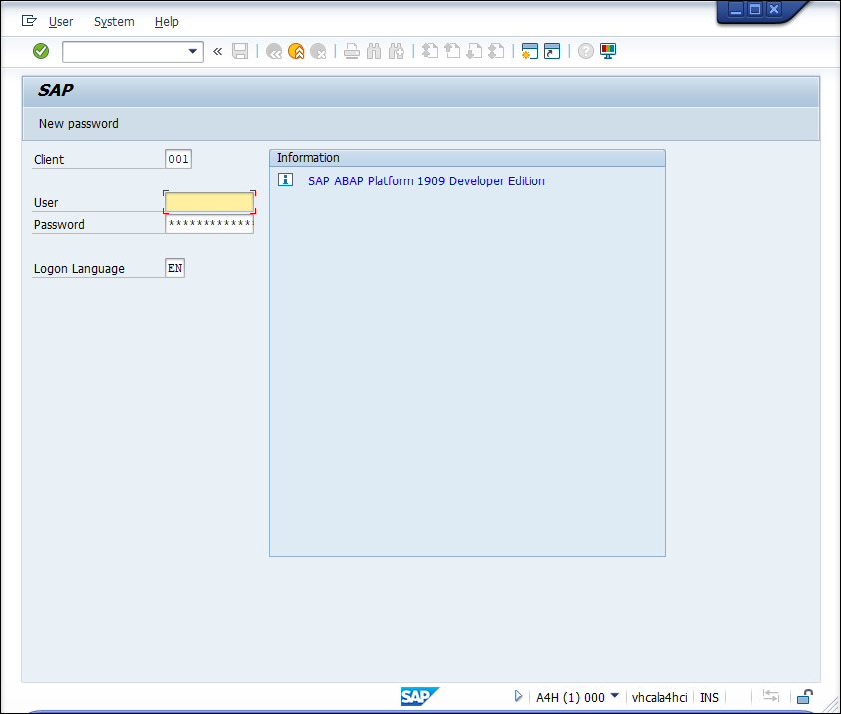This screenshot has height=714, width=841.
Task: Click the Create New Session icon
Action: pyautogui.click(x=529, y=51)
